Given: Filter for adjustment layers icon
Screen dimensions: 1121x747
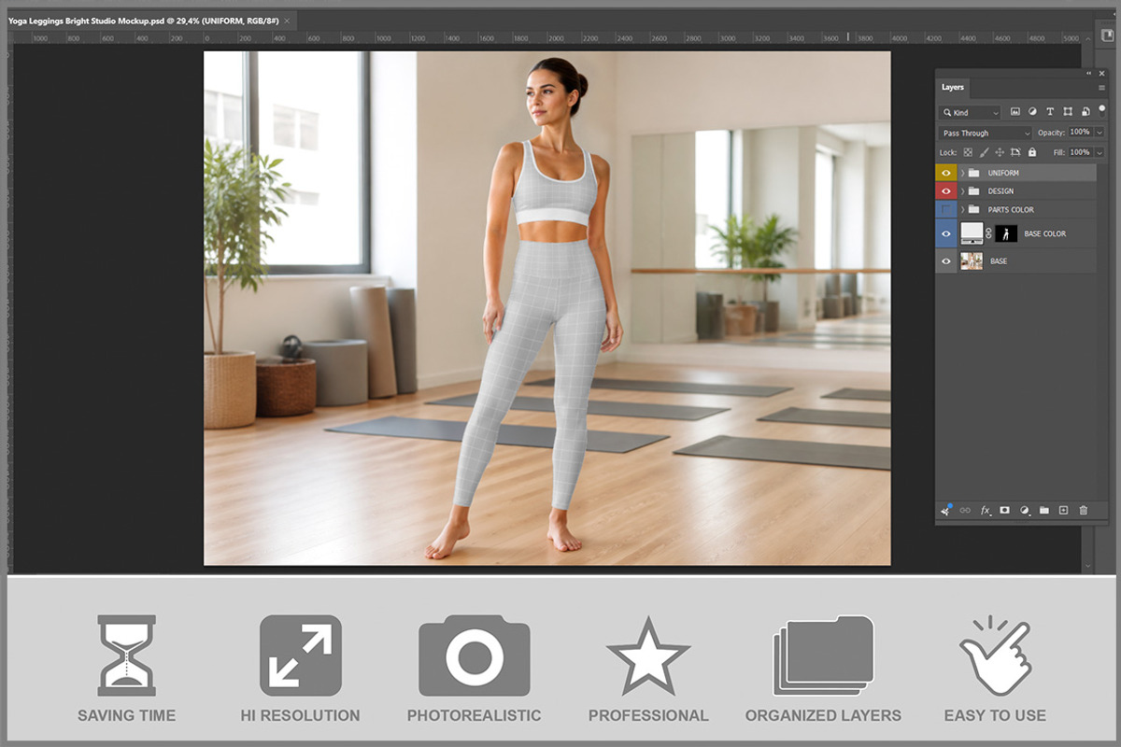Looking at the screenshot, I should coord(1032,112).
